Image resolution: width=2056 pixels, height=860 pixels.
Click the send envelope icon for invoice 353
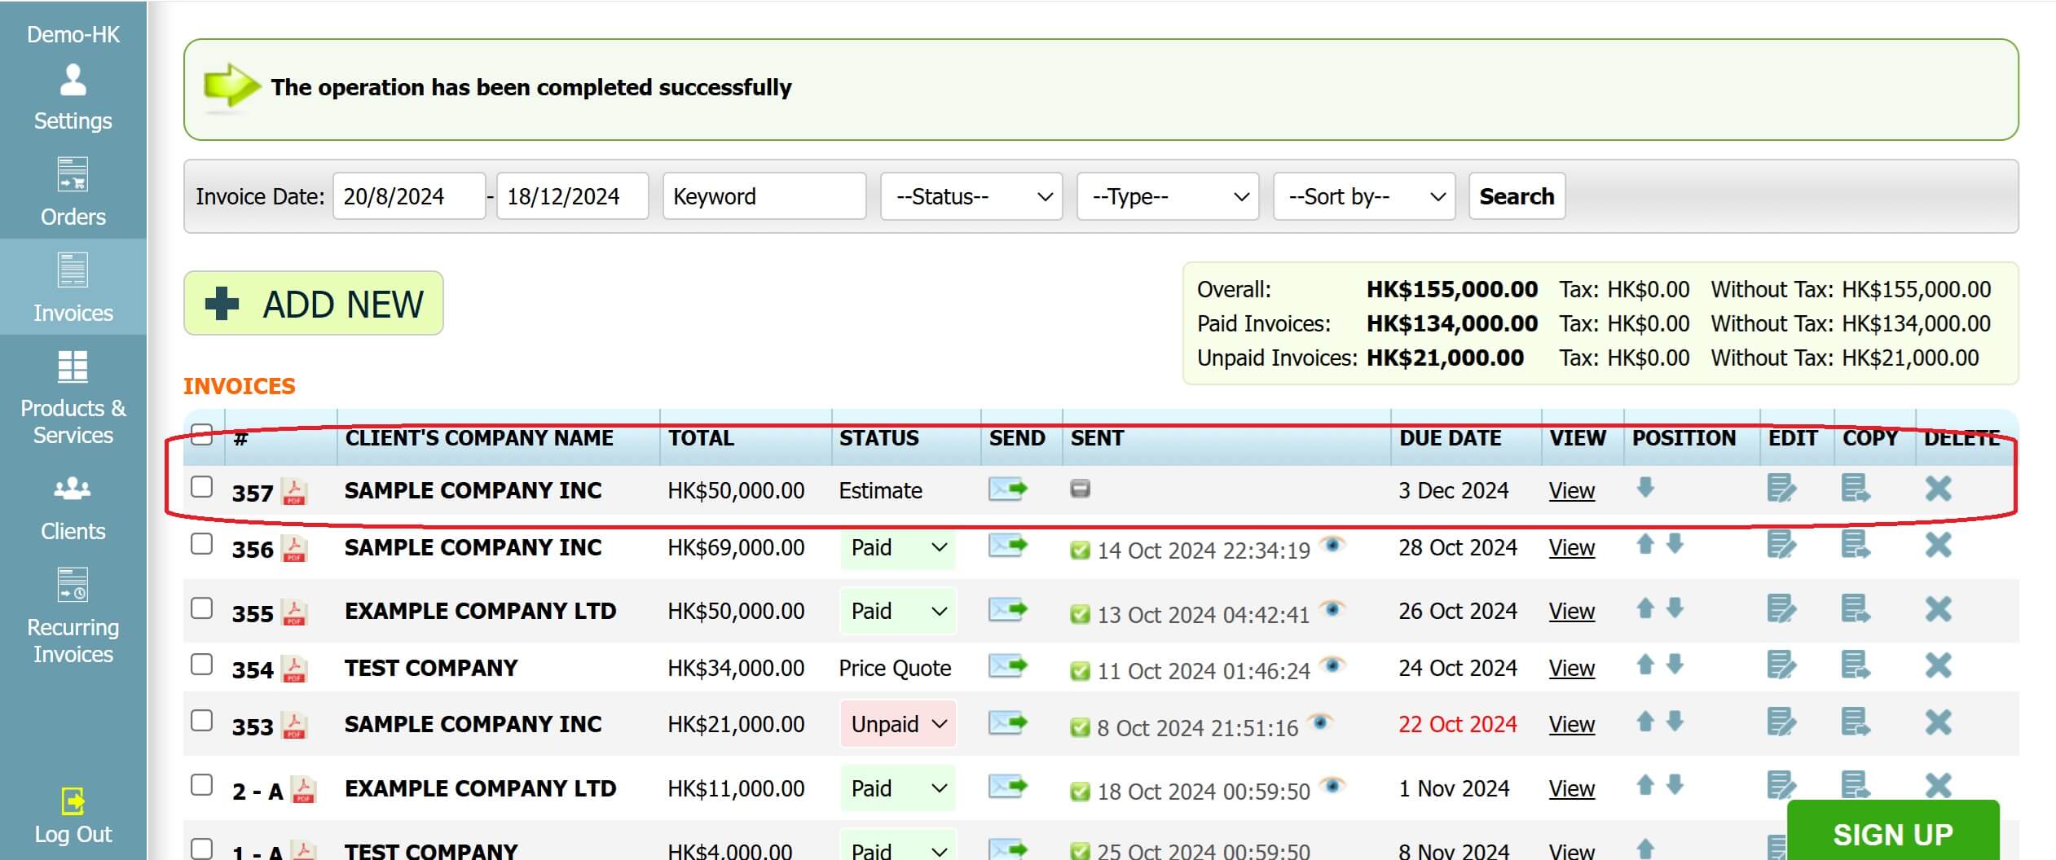(x=1008, y=722)
